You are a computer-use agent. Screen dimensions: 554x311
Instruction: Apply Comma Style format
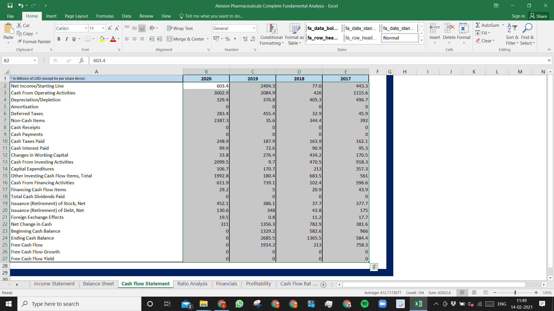[x=235, y=39]
